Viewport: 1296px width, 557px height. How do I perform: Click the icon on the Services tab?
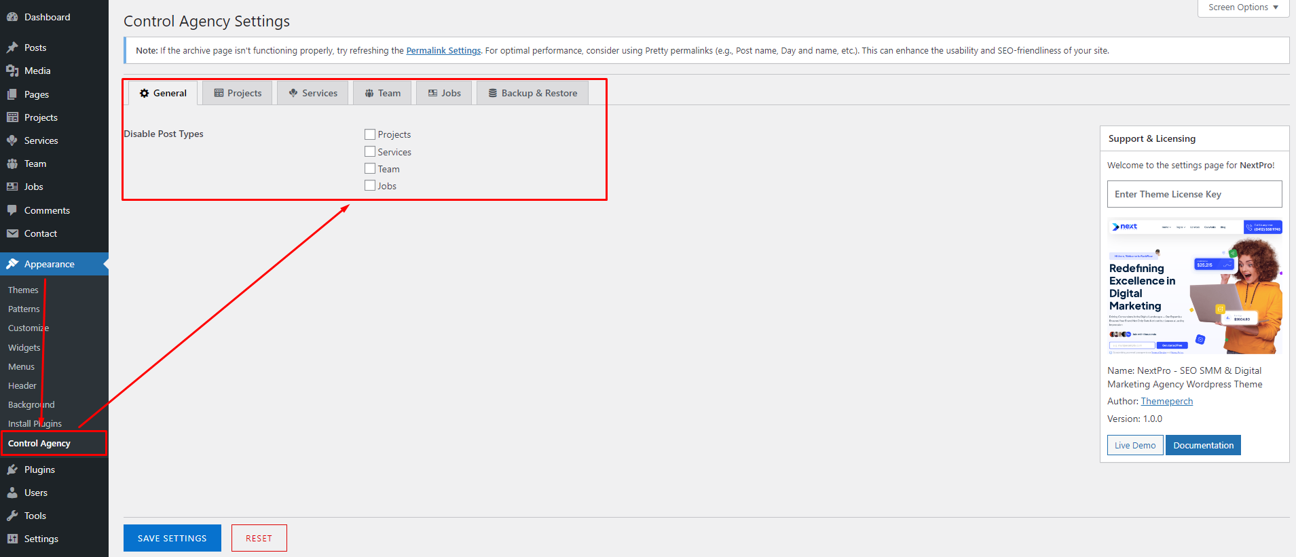point(293,93)
